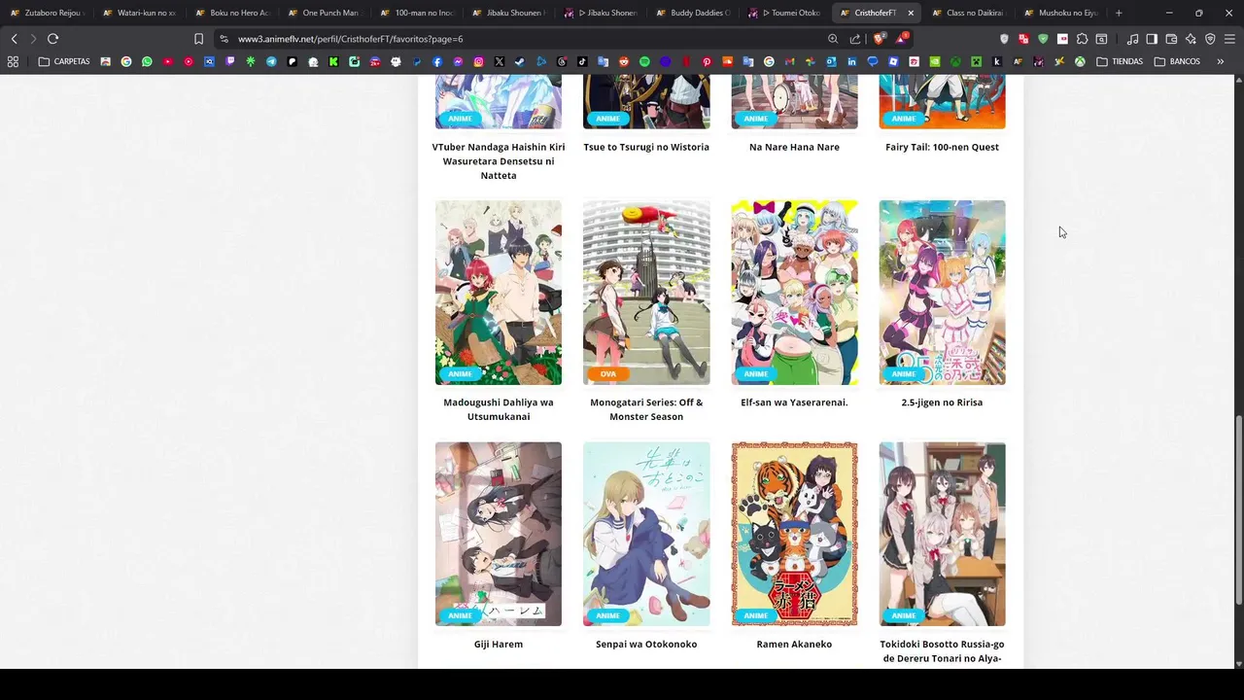Expand the CARPETAS bookmarks folder
The height and width of the screenshot is (700, 1244).
[64, 61]
